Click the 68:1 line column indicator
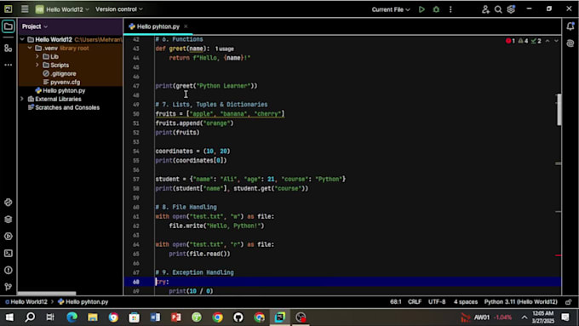579x326 pixels. [395, 302]
